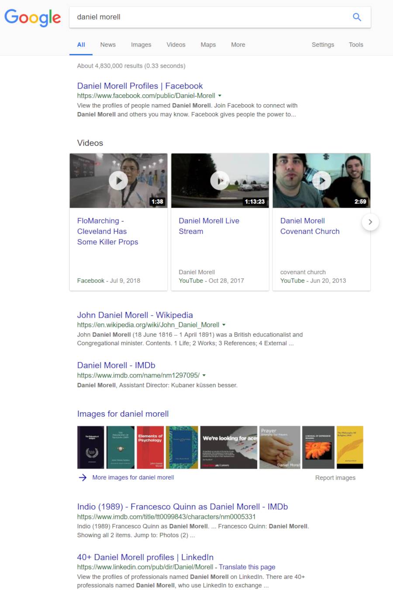Click Report images link
This screenshot has width=393, height=596.
pos(335,478)
